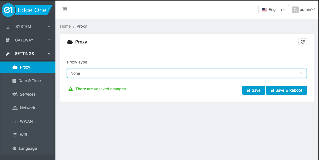Screen dimensions: 319x160
Task: Open the Proxy Type dropdown
Action: 187,73
